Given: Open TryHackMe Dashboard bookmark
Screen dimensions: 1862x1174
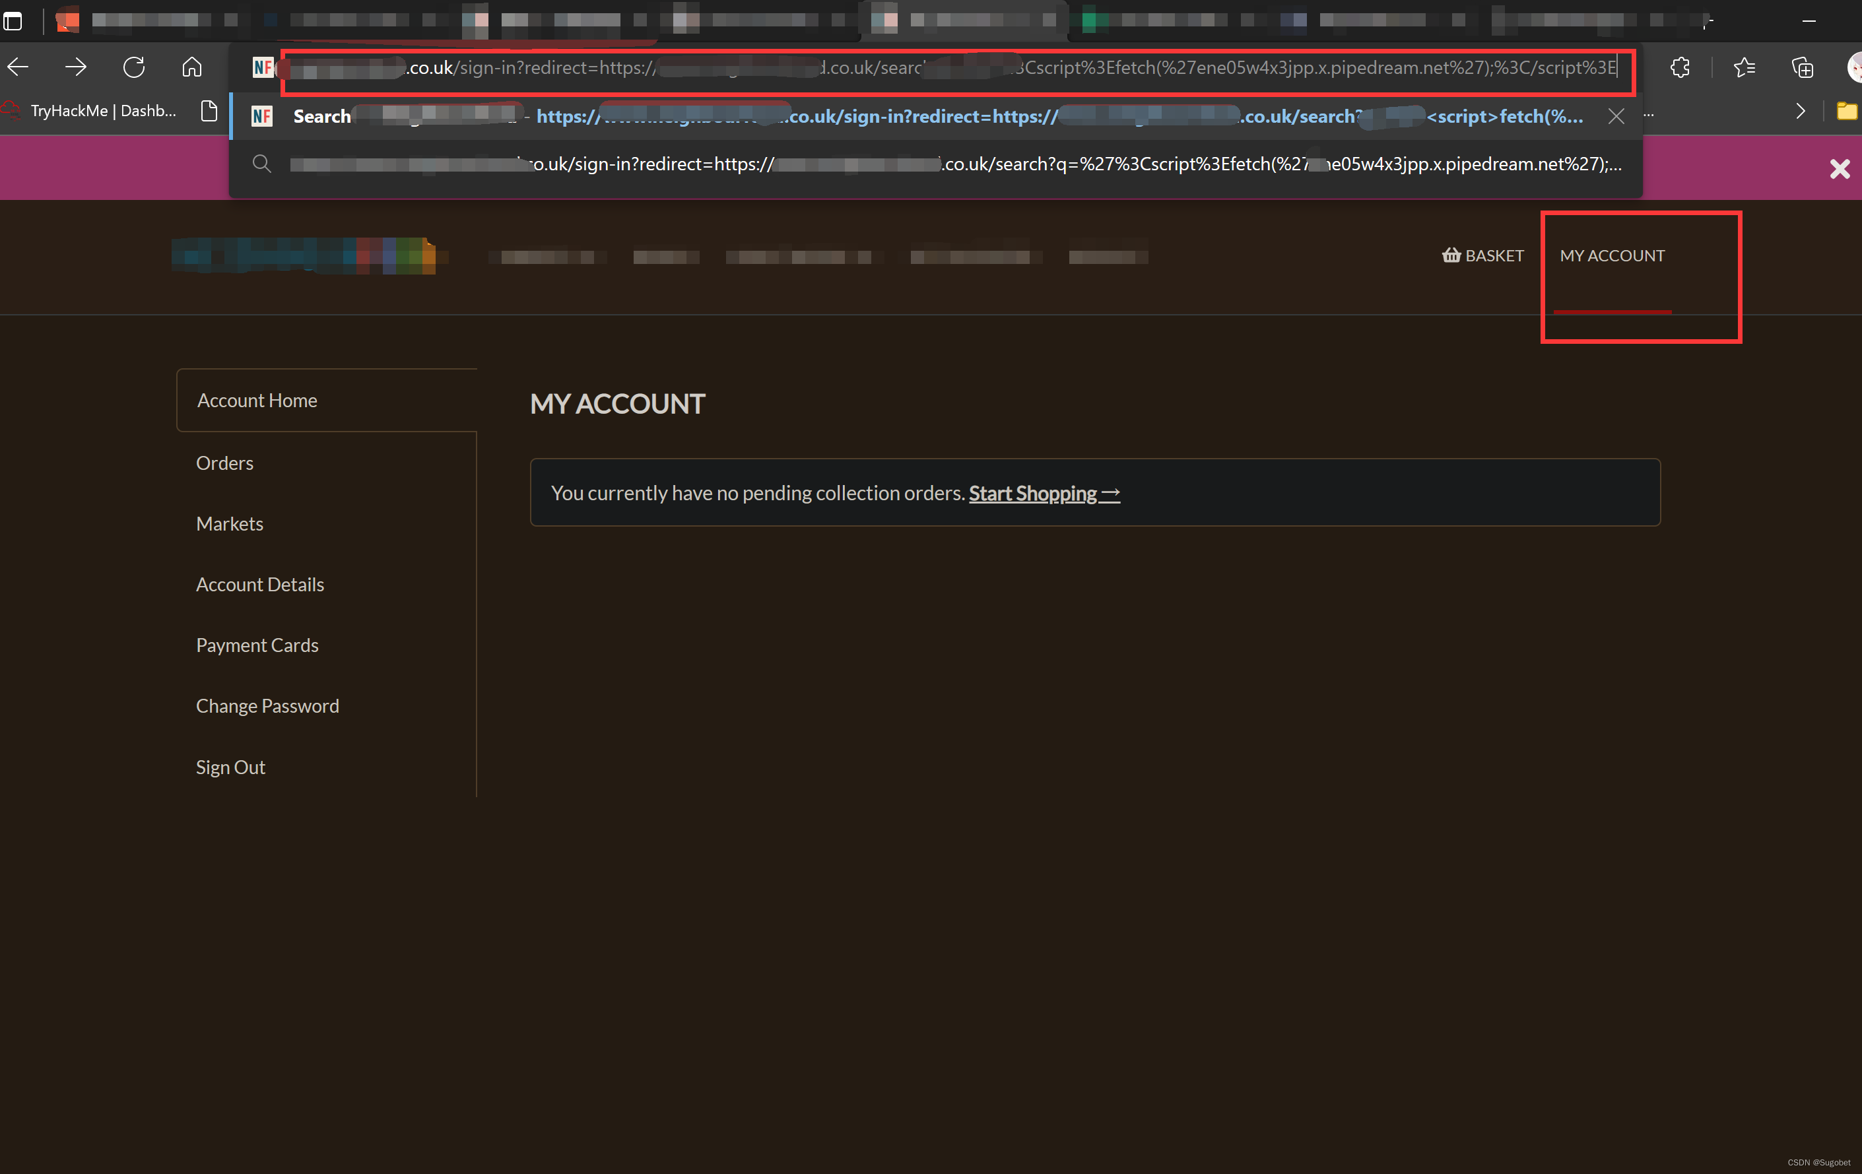Looking at the screenshot, I should click(x=89, y=110).
